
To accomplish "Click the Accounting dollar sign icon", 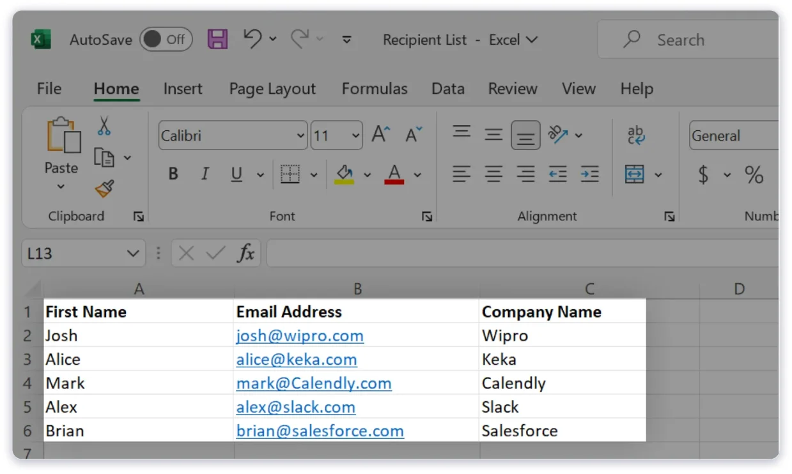I will point(703,174).
